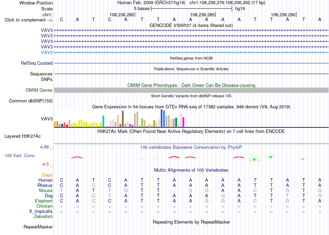Click the VAV3 label beside GTEx chart
Viewport: 329px width, 235px height.
coord(47,119)
